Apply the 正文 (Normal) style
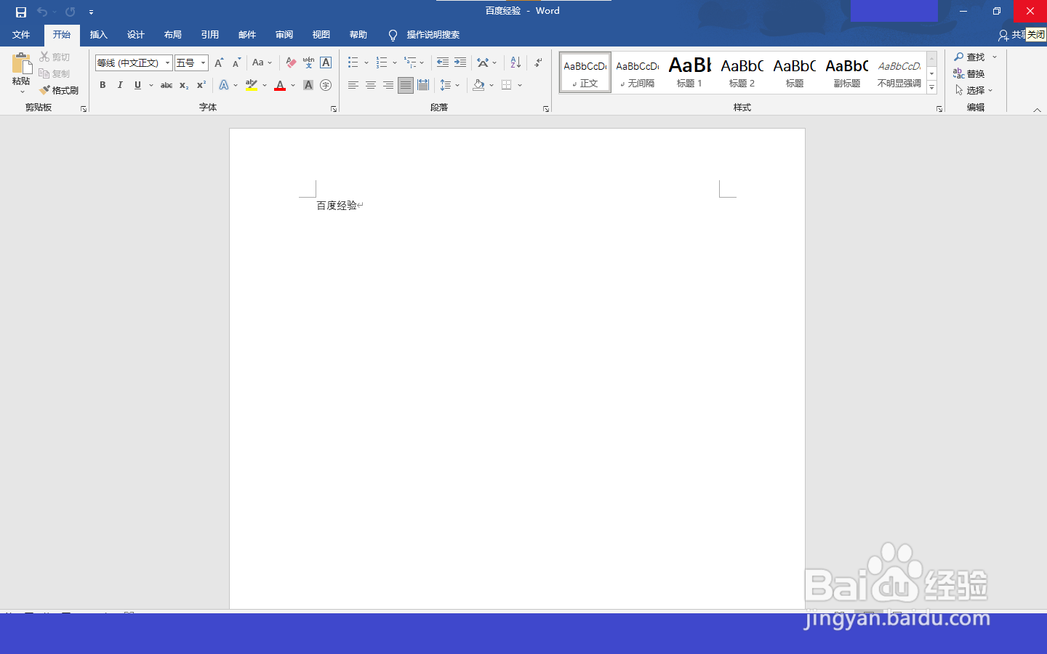This screenshot has width=1047, height=654. (x=585, y=73)
